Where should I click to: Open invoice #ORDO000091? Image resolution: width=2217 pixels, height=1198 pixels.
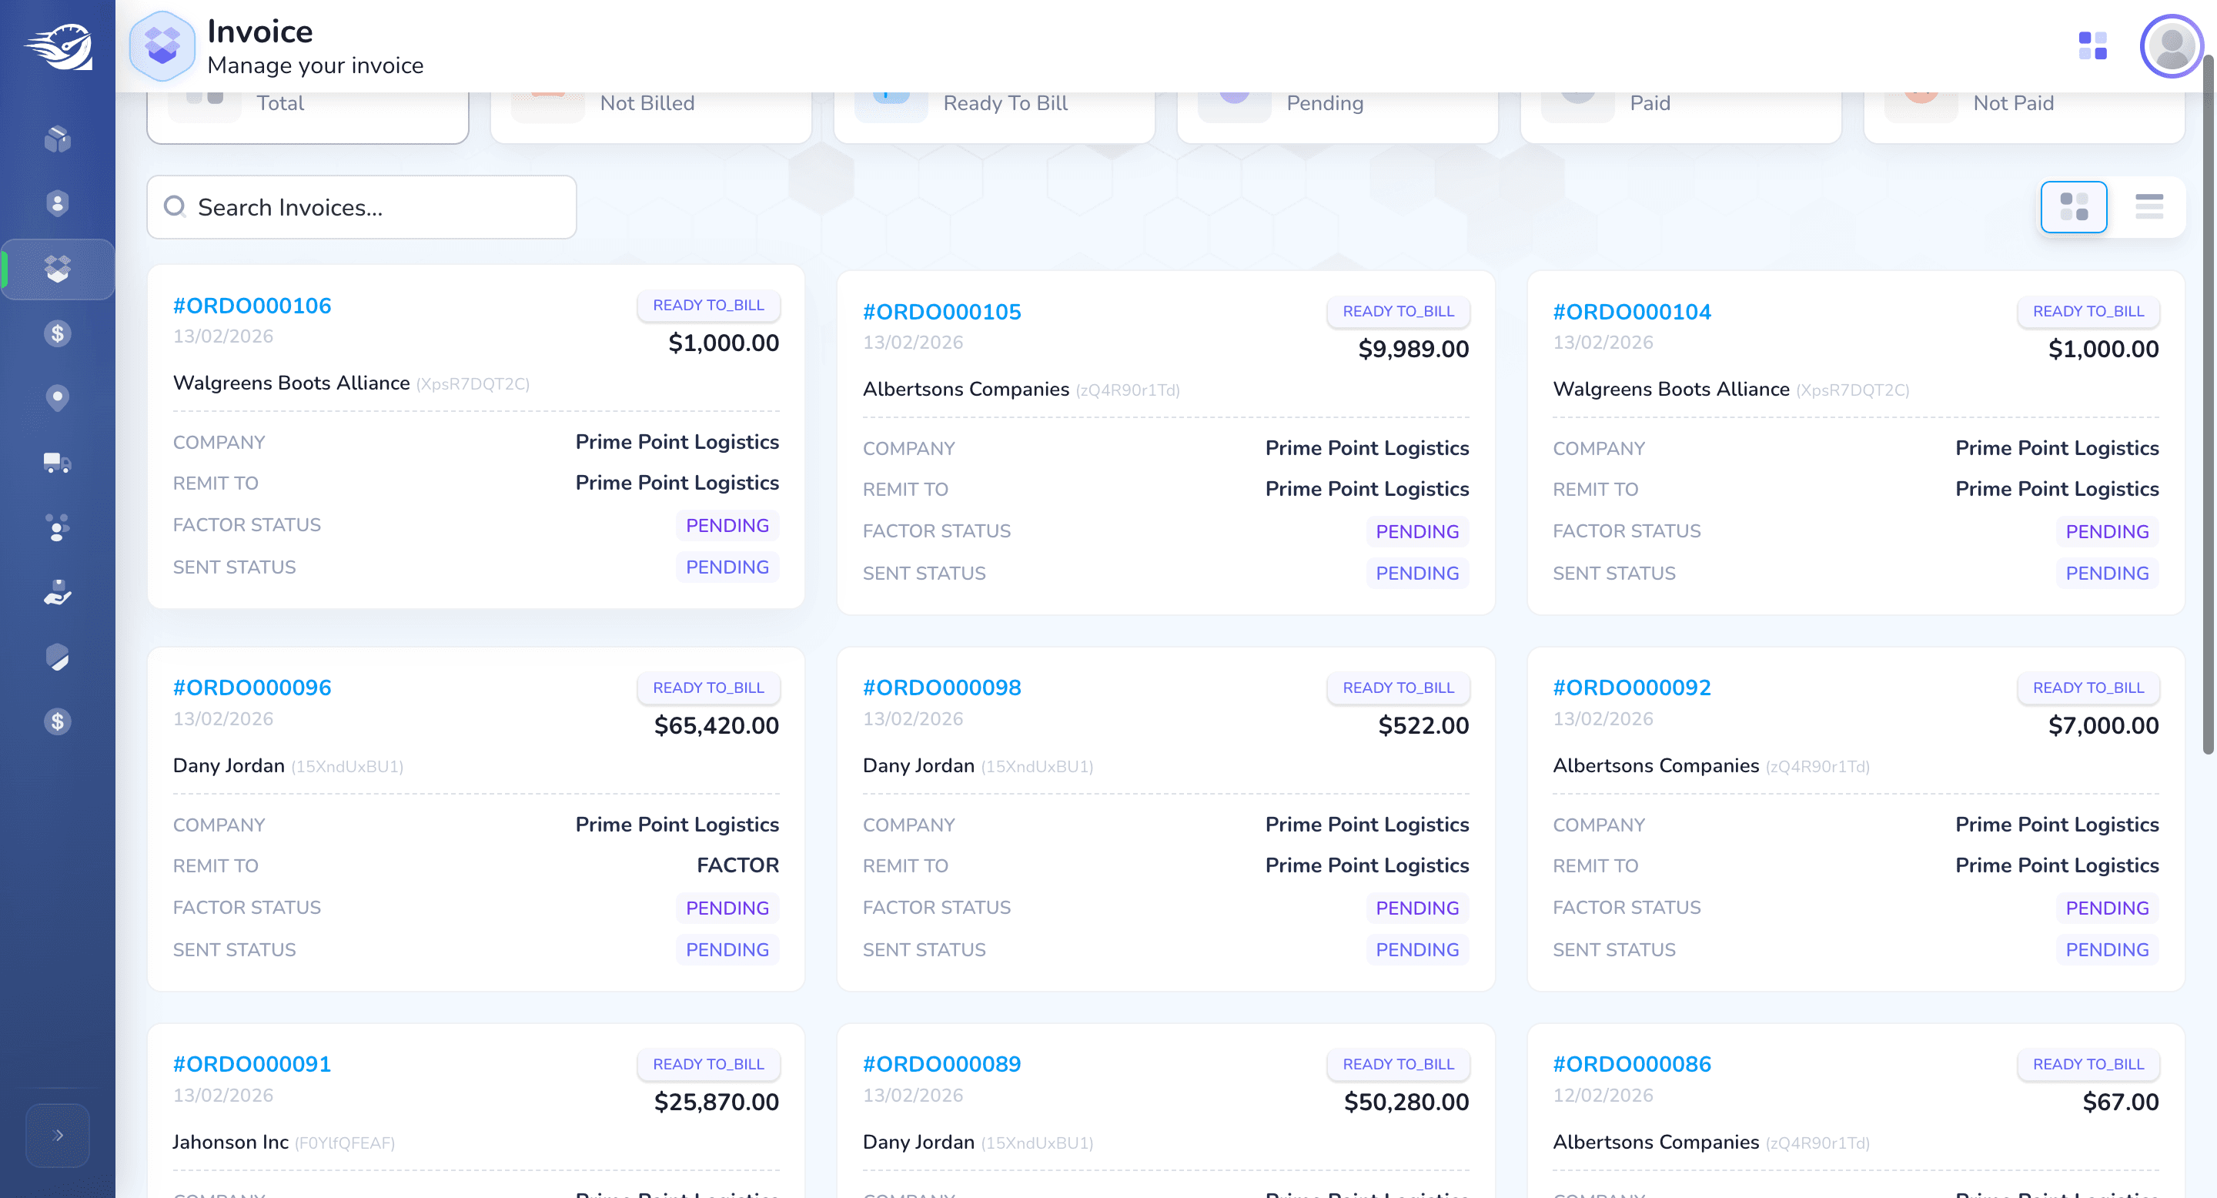pos(251,1064)
